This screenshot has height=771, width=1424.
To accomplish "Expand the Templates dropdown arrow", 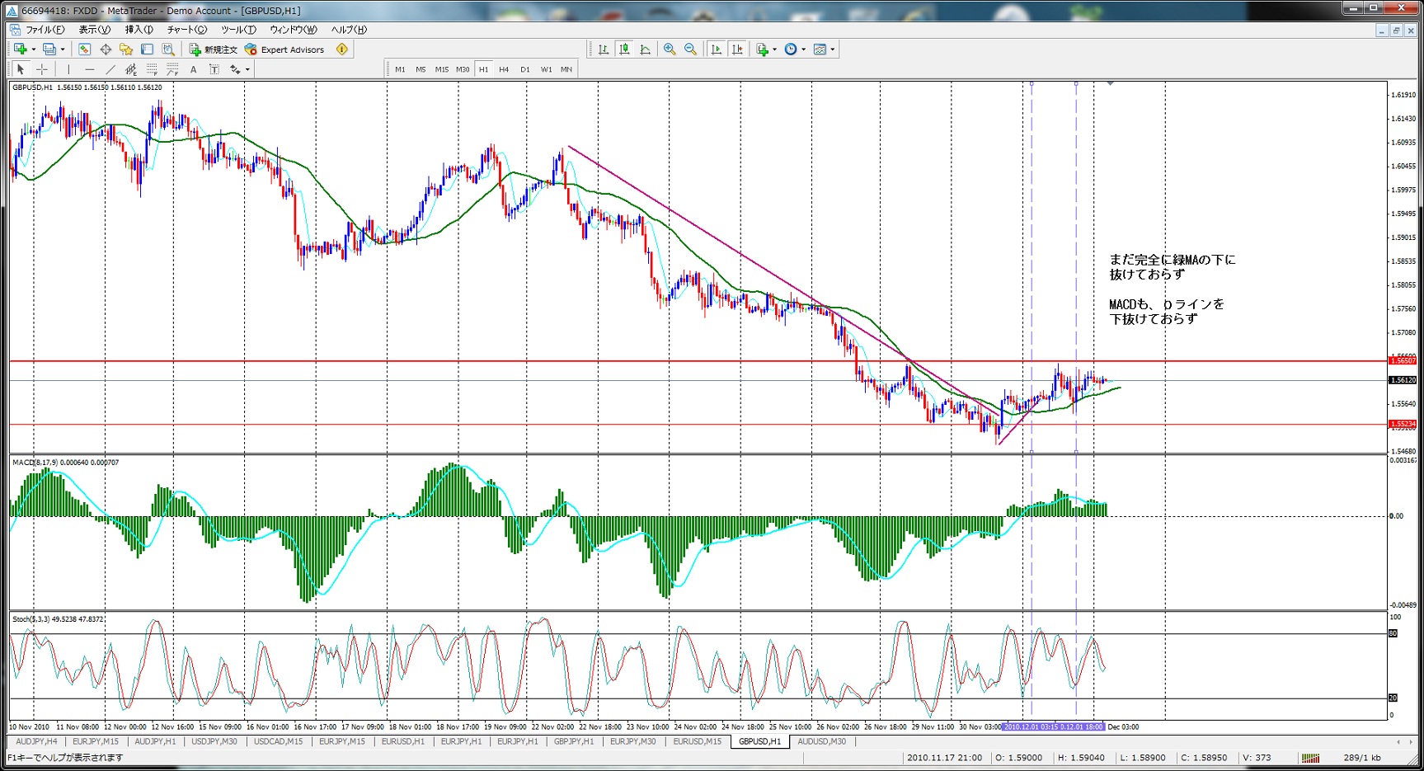I will (833, 49).
